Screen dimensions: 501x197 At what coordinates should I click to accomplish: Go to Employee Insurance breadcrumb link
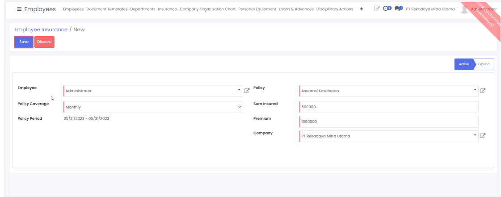[x=41, y=29]
